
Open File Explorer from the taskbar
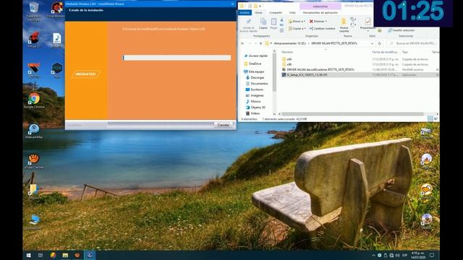[x=65, y=255]
